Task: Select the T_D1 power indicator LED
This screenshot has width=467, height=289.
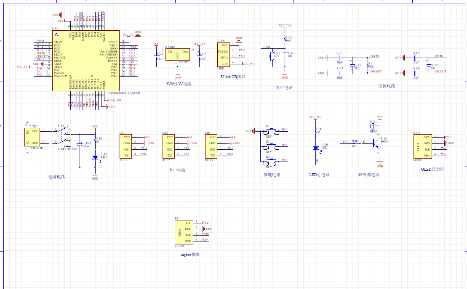Action: click(95, 157)
